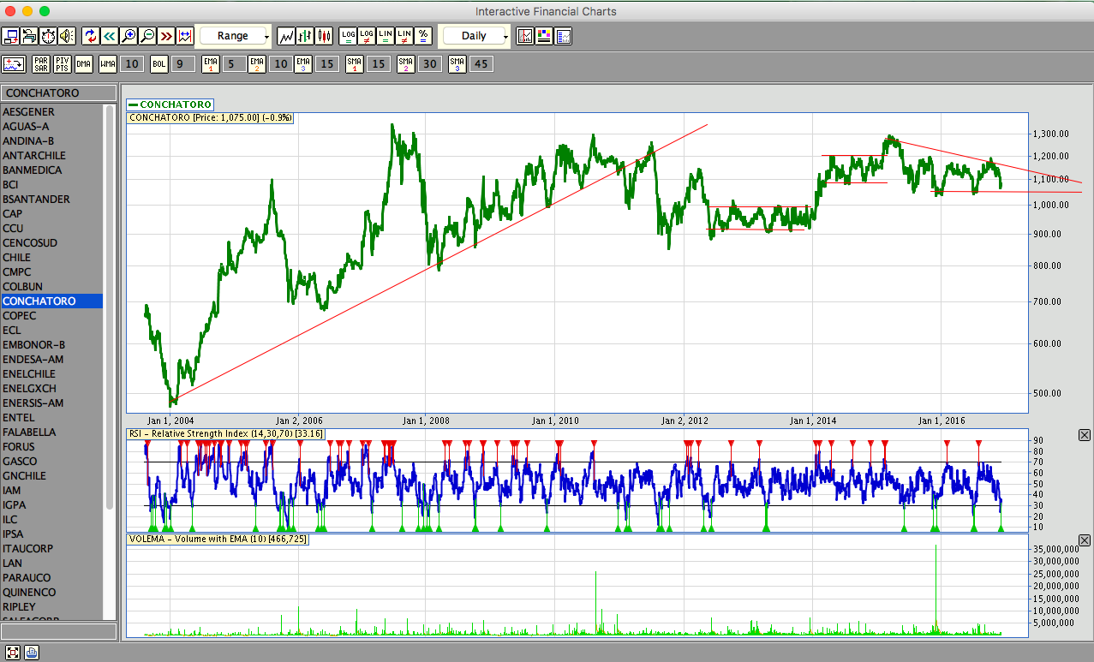Open the Daily interval dropdown

(476, 36)
